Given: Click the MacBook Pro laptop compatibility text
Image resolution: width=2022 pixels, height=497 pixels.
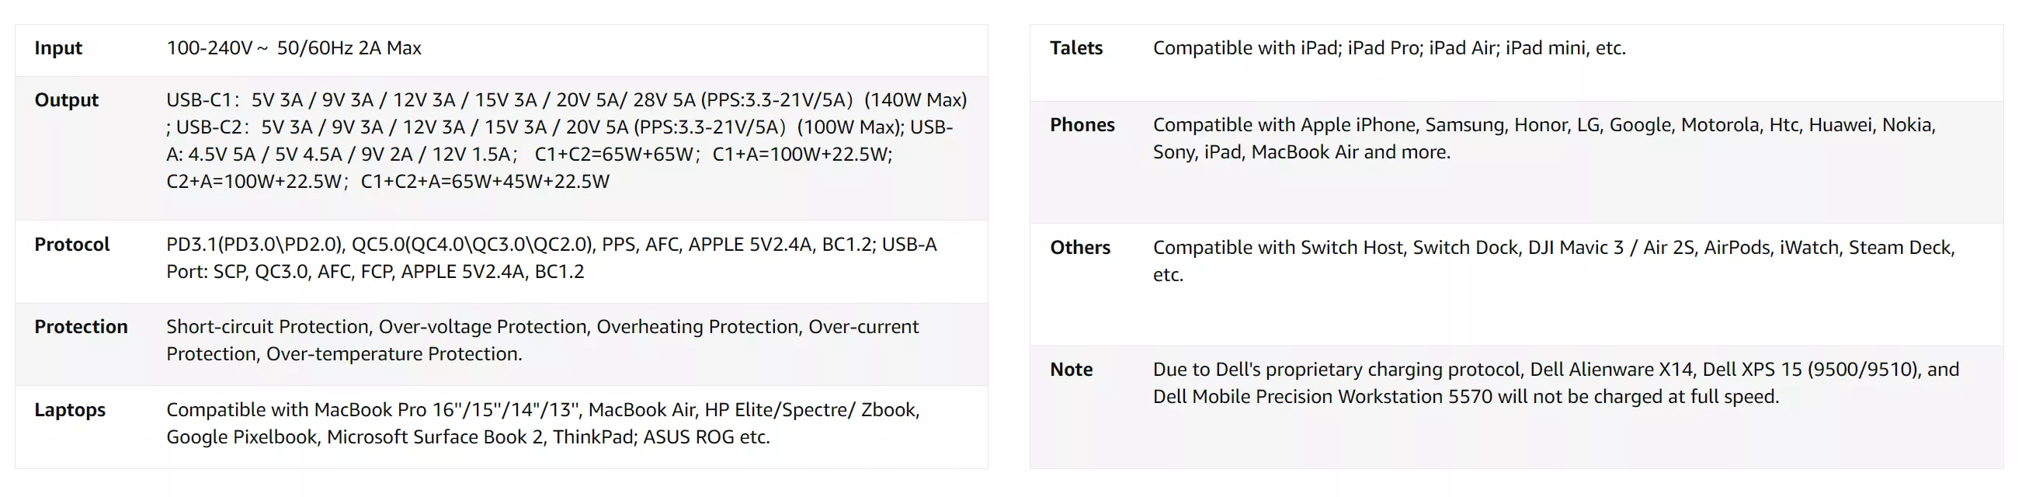Looking at the screenshot, I should coord(542,423).
